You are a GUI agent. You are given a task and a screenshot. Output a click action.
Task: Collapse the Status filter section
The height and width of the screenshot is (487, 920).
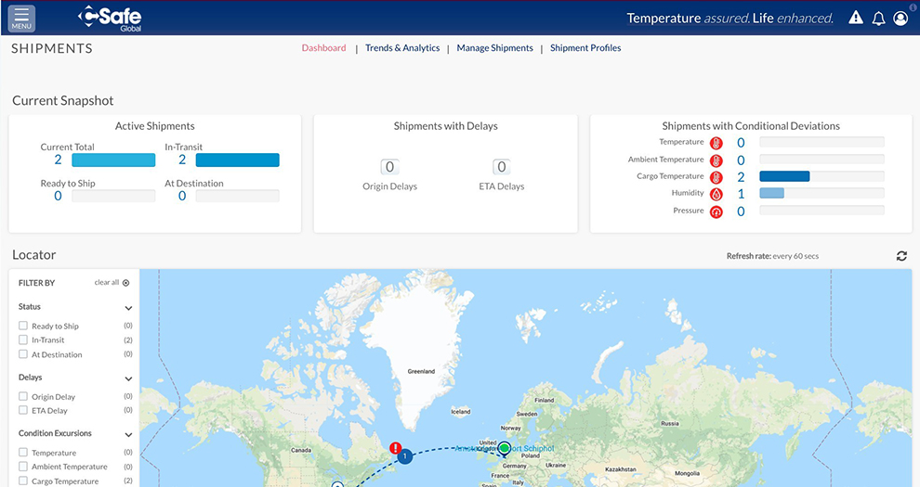(x=128, y=308)
